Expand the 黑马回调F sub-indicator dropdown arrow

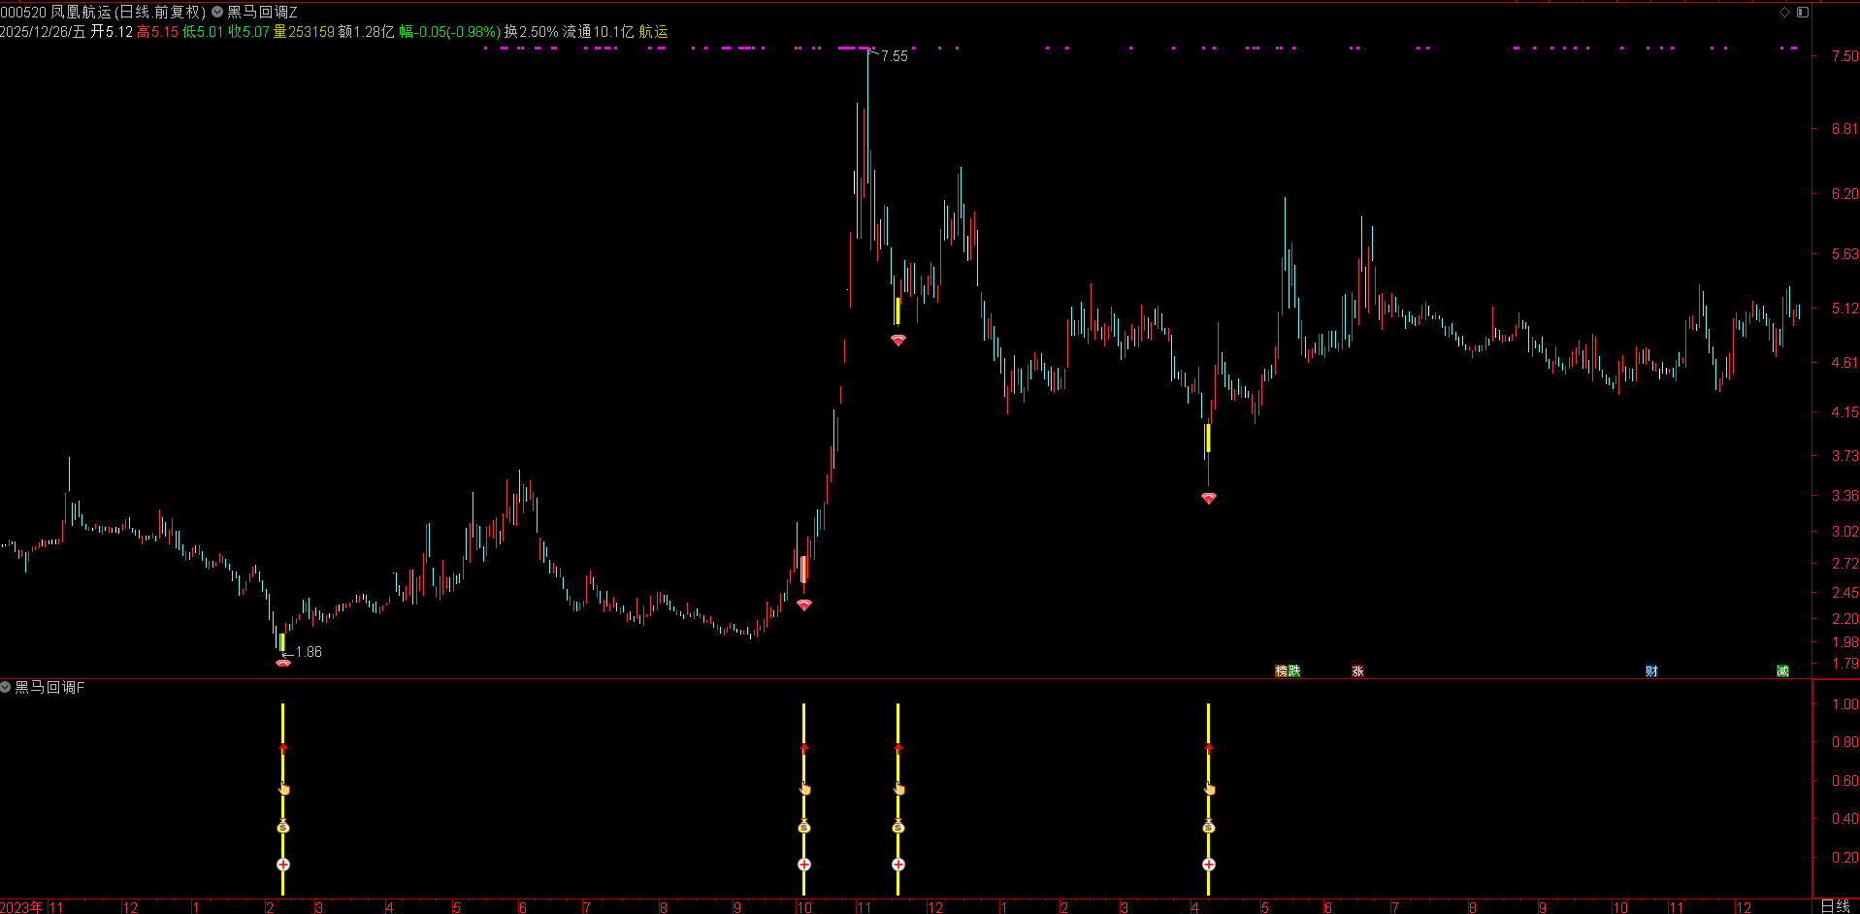pos(6,687)
